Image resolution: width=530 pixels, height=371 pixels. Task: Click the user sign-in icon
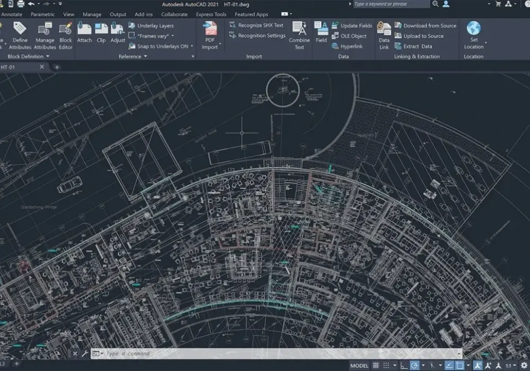tap(446, 4)
